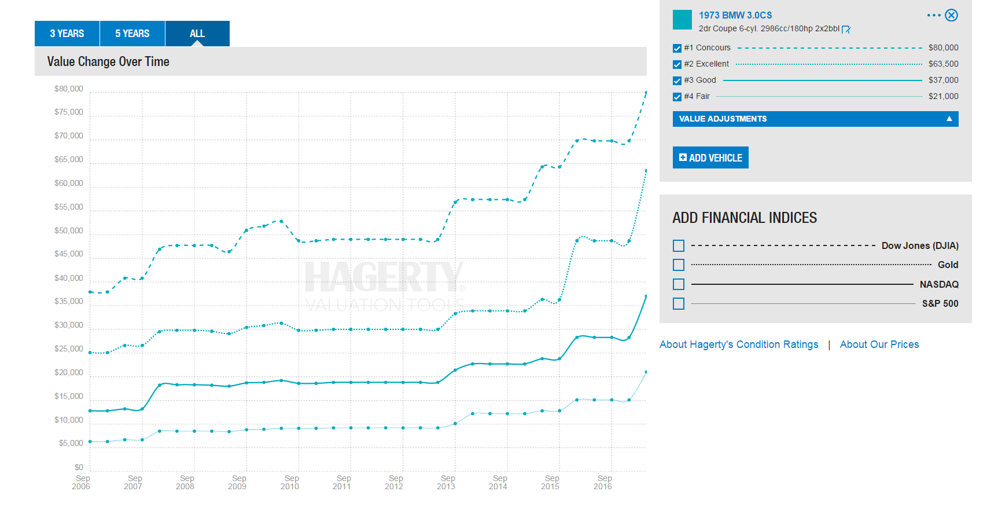The width and height of the screenshot is (987, 506).
Task: Uncheck the #1 Concours checkbox
Action: coord(677,48)
